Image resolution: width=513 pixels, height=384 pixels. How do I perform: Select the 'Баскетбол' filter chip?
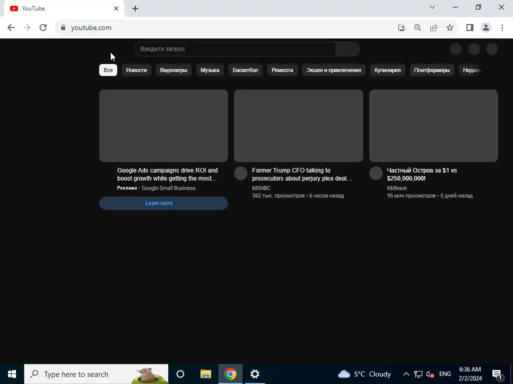pos(245,70)
